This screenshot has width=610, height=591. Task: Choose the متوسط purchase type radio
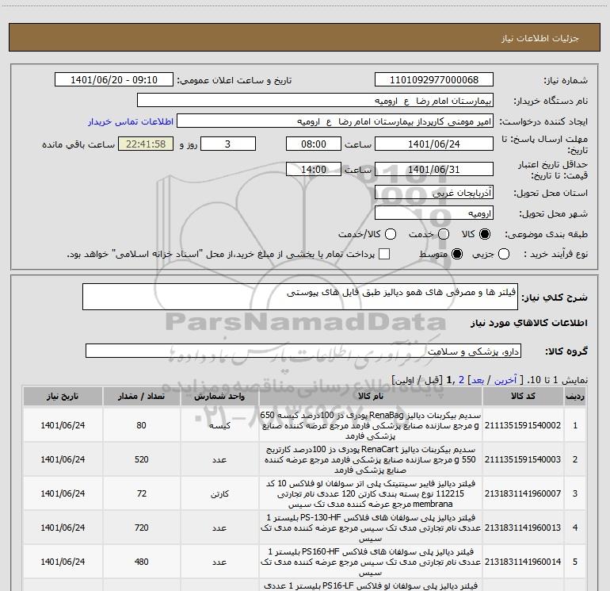[x=457, y=254]
